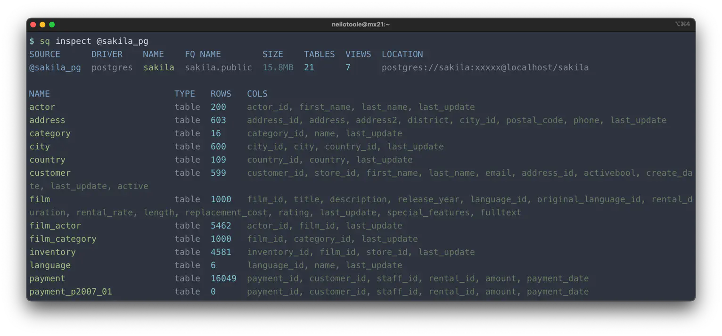Click 'city_id, city, country_id, last_update' text

(x=345, y=147)
